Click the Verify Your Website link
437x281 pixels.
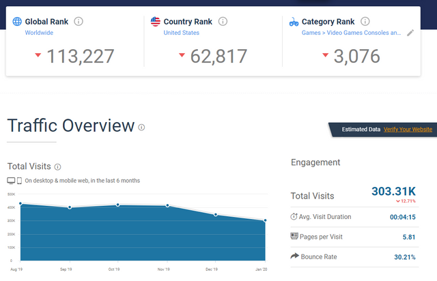pos(408,129)
